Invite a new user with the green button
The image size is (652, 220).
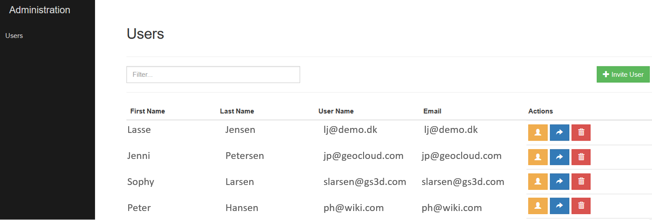(x=623, y=75)
